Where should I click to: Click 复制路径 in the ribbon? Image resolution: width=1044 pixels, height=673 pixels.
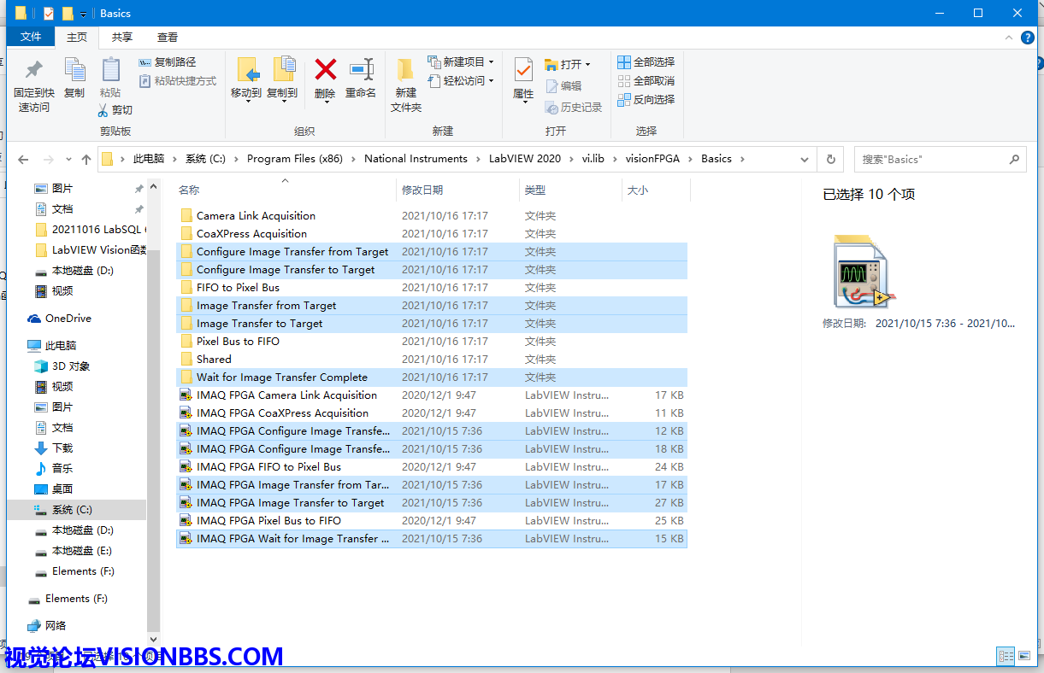pyautogui.click(x=168, y=62)
